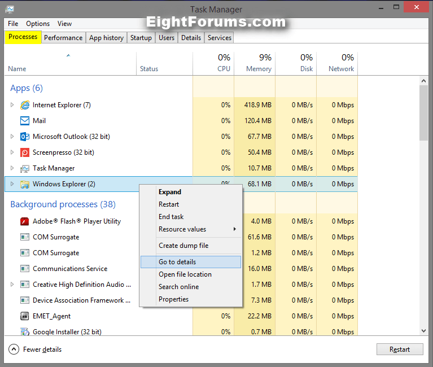The height and width of the screenshot is (367, 433).
Task: Click the second COM Surrogate icon at 1.2 MB
Action: point(25,253)
